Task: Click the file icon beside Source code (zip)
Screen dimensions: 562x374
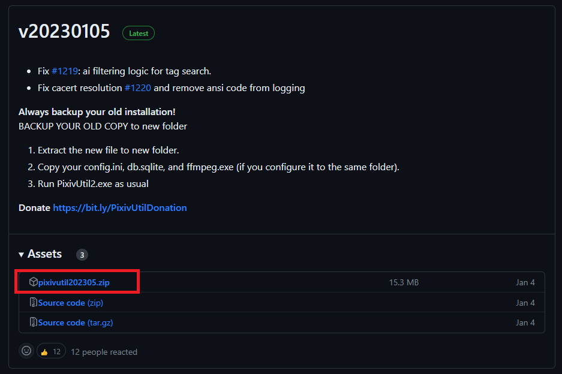Action: click(34, 302)
